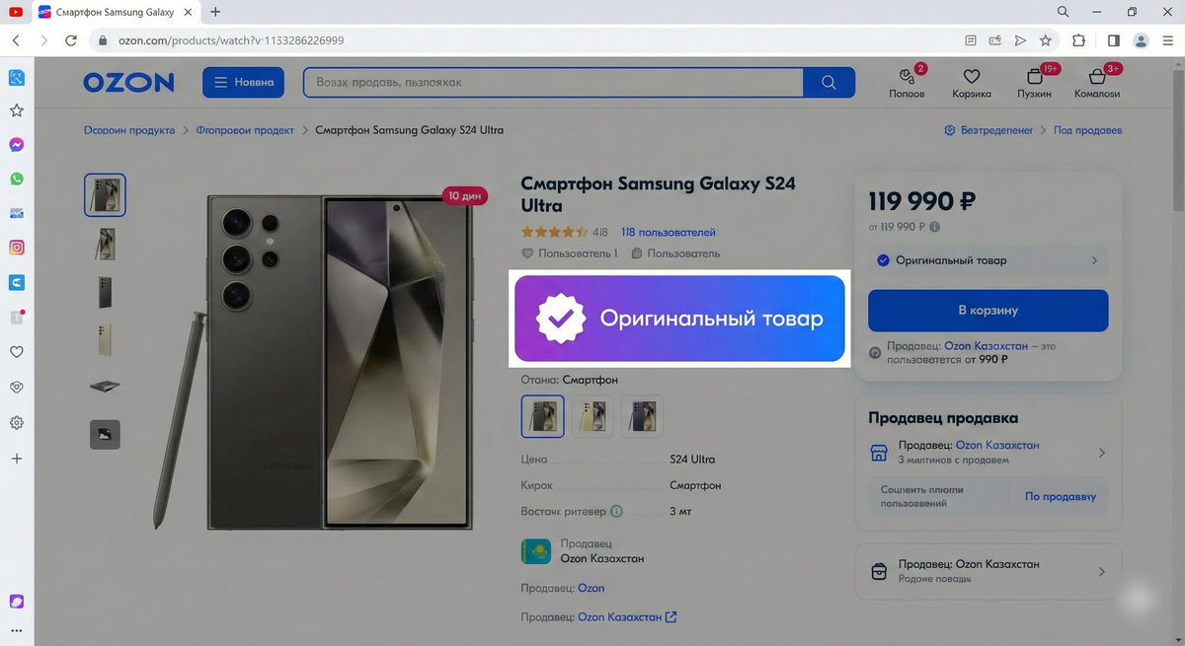The height and width of the screenshot is (646, 1185).
Task: Open Instagram from the browser sidebar
Action: tap(17, 248)
